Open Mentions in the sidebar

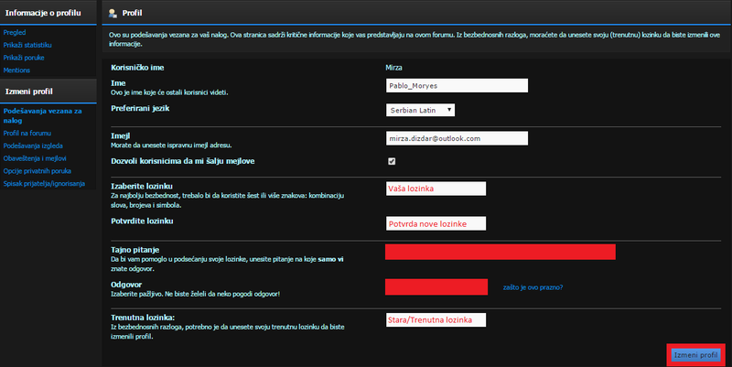(x=17, y=70)
